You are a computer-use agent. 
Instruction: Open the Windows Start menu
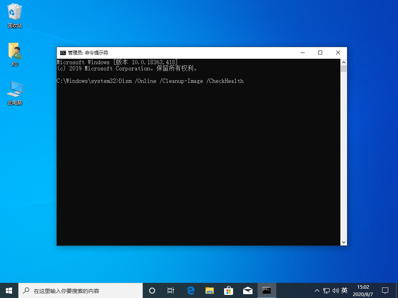[9, 290]
